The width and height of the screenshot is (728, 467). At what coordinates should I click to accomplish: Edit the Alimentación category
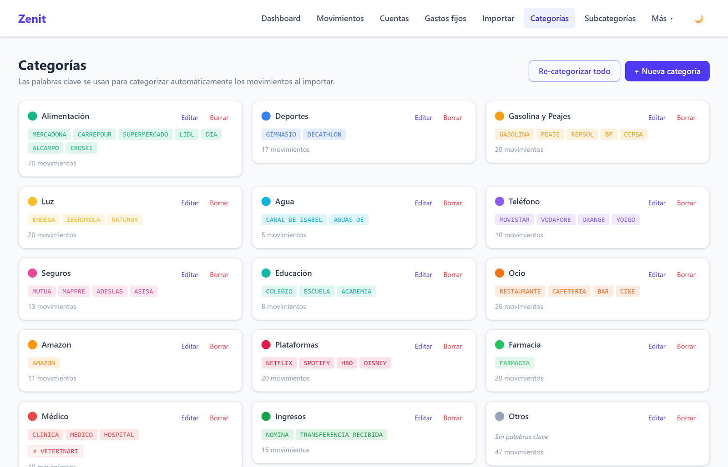(x=190, y=118)
